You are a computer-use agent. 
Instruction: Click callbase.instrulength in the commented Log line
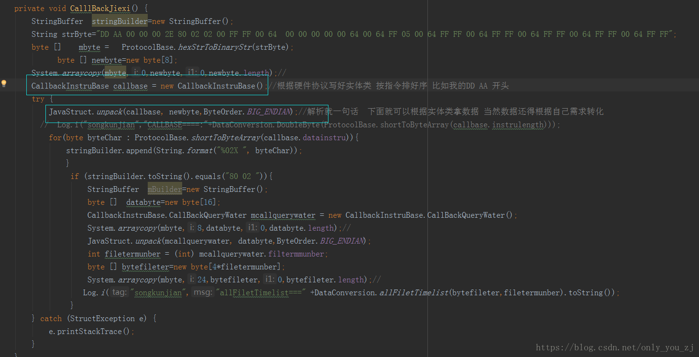pyautogui.click(x=498, y=124)
